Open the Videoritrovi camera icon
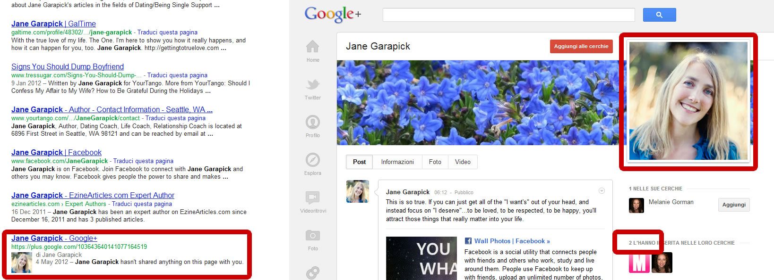Screen dimensions: 774x280 point(313,198)
